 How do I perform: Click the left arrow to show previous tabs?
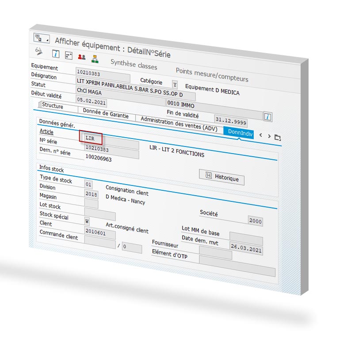(x=260, y=135)
